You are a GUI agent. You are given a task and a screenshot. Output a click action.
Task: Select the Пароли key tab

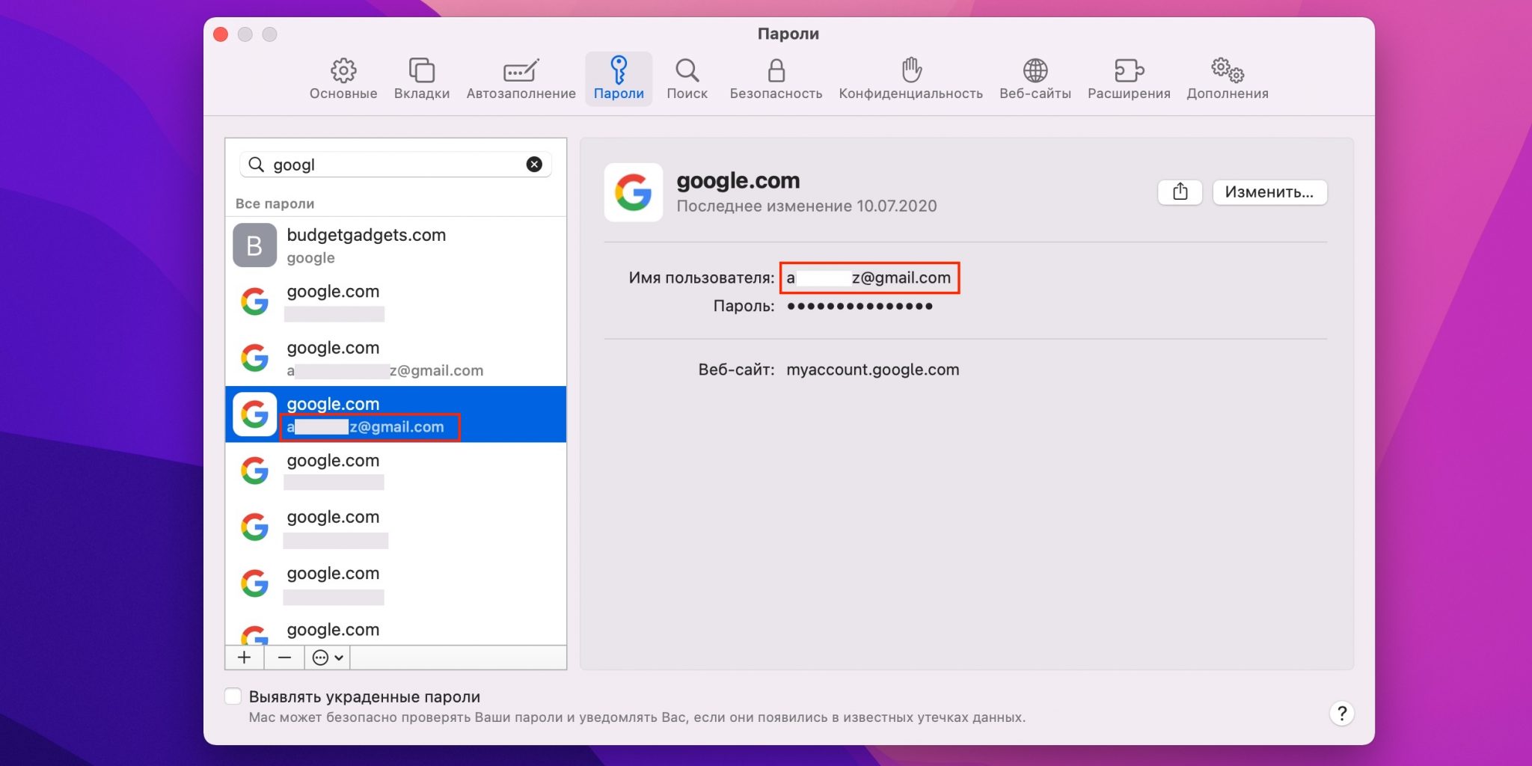(619, 79)
